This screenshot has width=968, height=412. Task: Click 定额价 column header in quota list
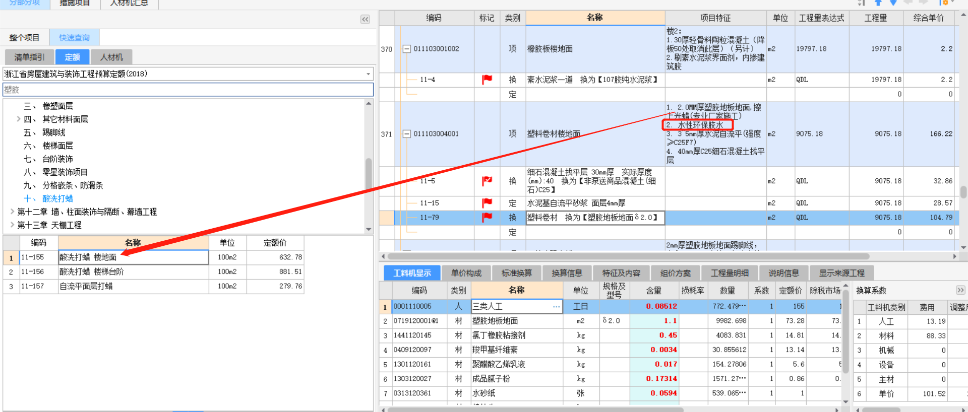point(275,243)
